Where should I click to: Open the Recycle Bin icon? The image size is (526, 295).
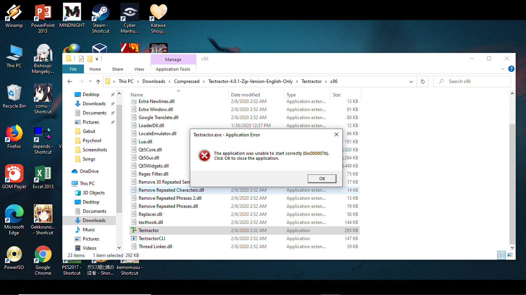click(14, 96)
